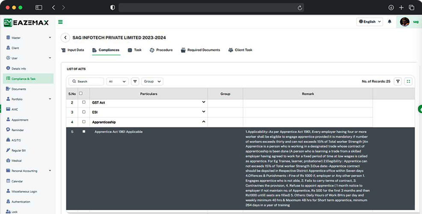
Task: Click the user avatar for sag
Action: pyautogui.click(x=404, y=22)
